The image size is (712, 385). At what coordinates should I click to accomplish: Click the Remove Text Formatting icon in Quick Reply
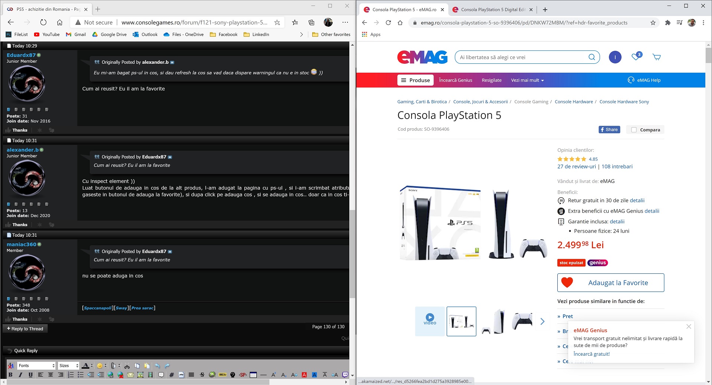click(11, 366)
